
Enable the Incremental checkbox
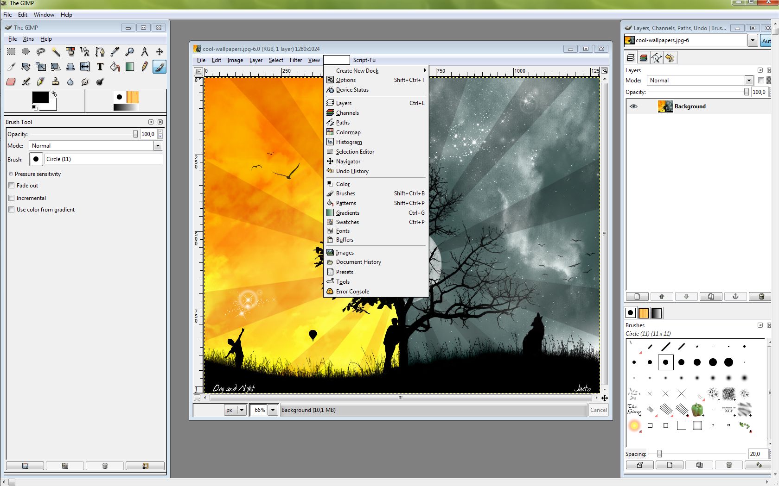pos(12,198)
